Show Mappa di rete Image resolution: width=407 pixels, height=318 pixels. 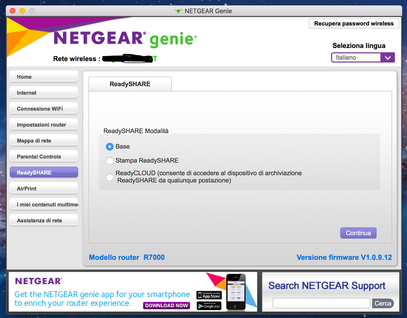click(44, 141)
